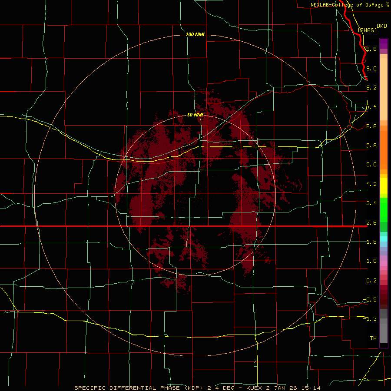
Task: Click the 2.4 DEG elevation text in caption
Action: click(x=221, y=388)
